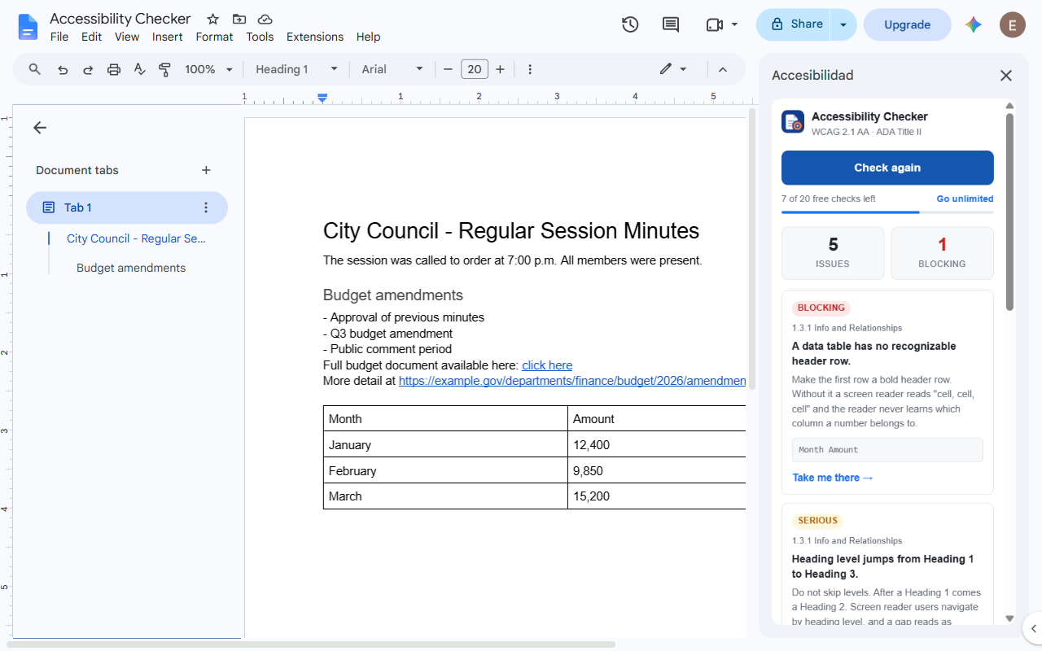Star the Accessibility Checker document

coord(212,19)
